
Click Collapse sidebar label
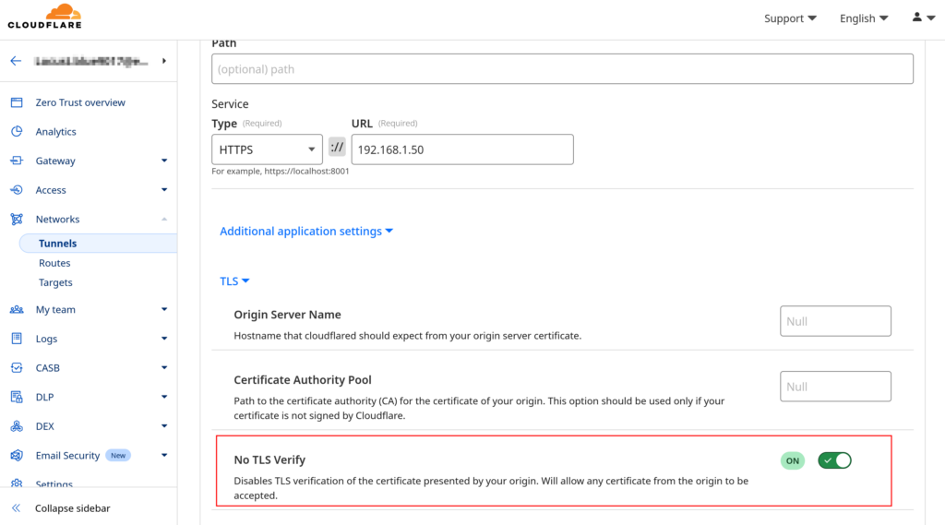point(72,508)
